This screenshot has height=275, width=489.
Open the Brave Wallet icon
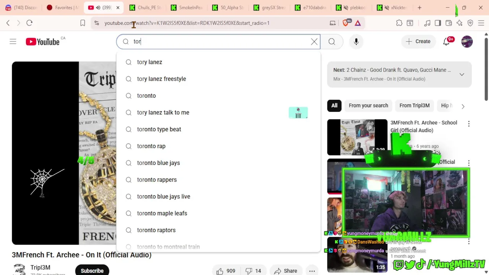[x=449, y=23]
